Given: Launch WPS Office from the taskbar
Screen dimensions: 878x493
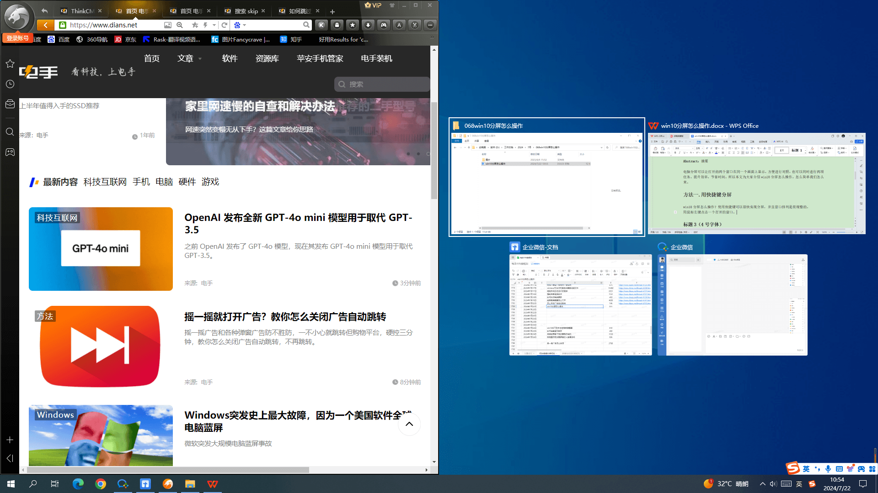Looking at the screenshot, I should 212,483.
